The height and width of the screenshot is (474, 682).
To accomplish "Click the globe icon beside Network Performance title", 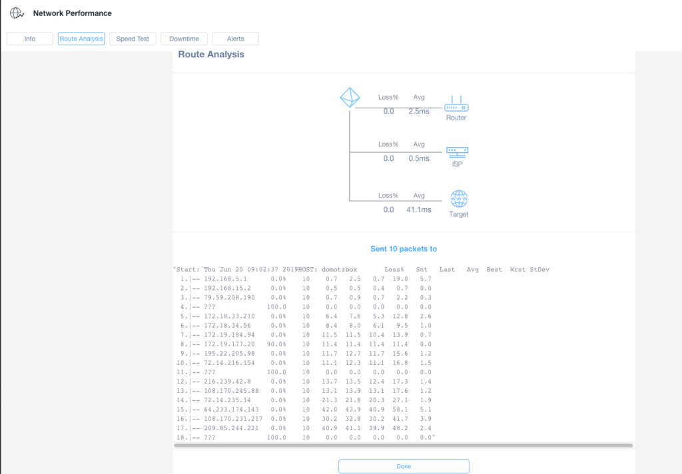I will click(x=17, y=12).
